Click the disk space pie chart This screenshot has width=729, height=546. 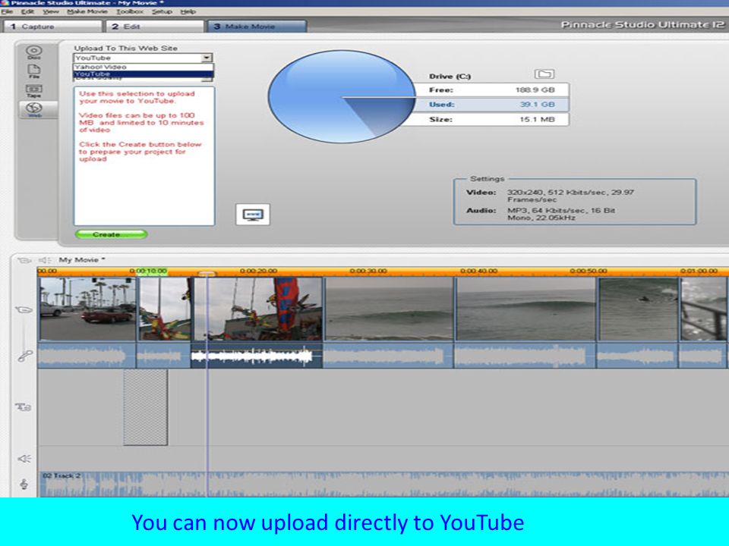tap(342, 96)
